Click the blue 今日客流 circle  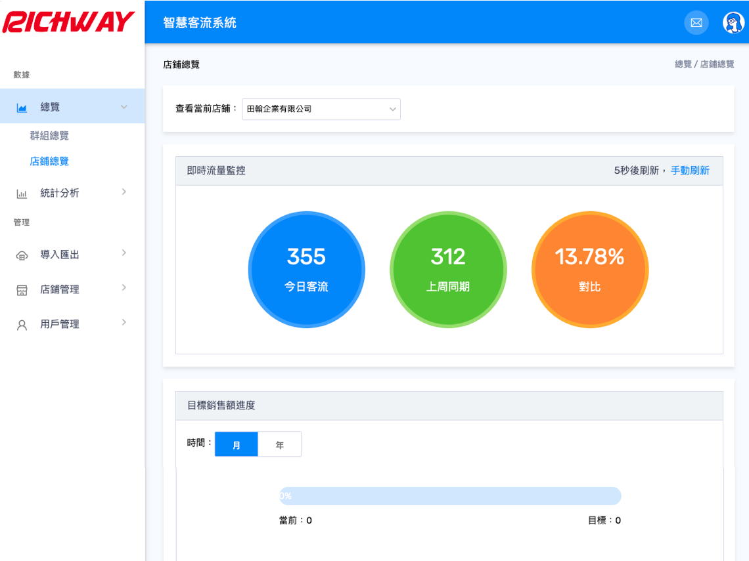[x=306, y=270]
